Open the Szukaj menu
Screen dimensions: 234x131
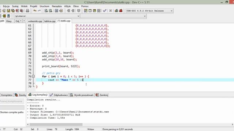(x=15, y=6)
